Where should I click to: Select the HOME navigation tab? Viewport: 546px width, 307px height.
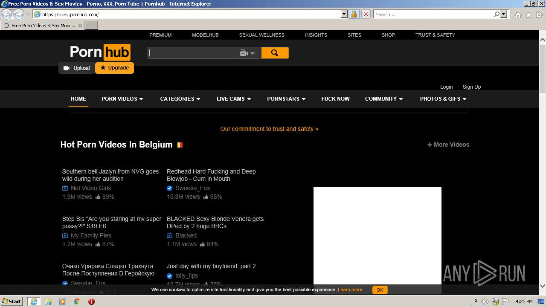tap(78, 98)
